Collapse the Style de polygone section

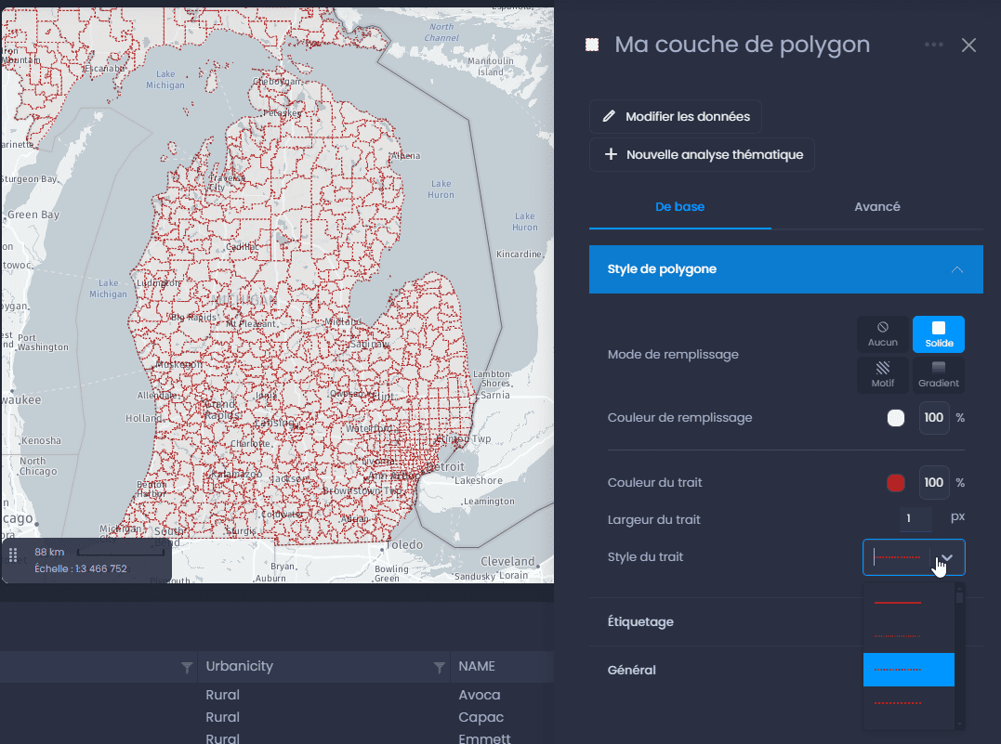tap(786, 269)
